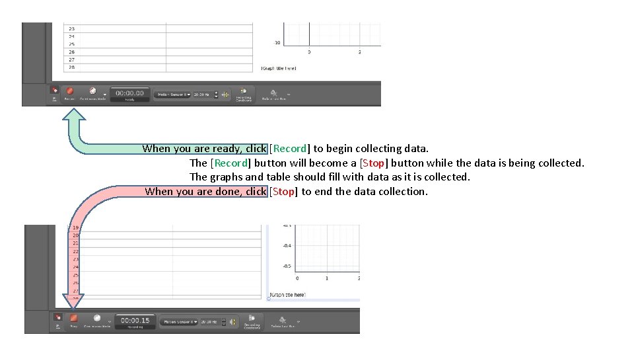Viewport: 634px width, 357px height.
Task: Decrease the sample rate in the Recording toolbar
Action: [224, 324]
